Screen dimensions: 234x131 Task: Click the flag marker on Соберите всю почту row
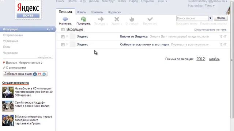[x=67, y=44]
